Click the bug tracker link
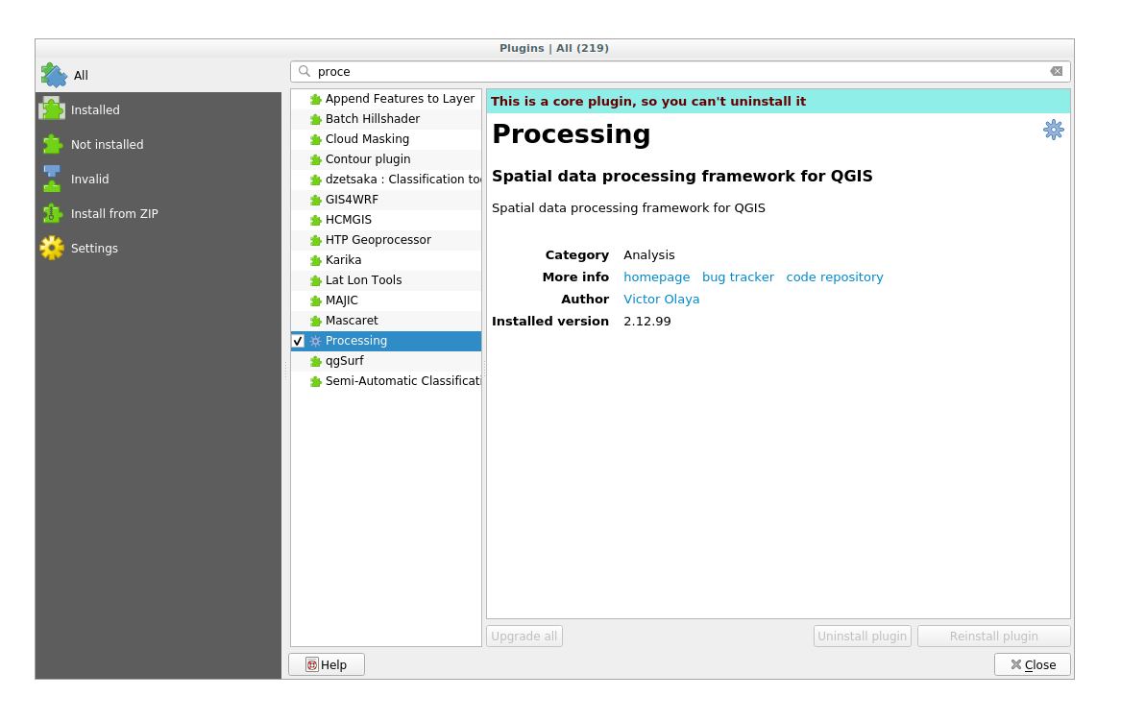The height and width of the screenshot is (721, 1121). coord(738,276)
